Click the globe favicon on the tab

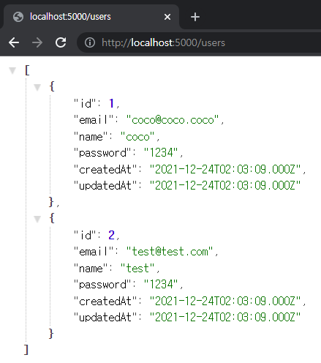point(18,17)
